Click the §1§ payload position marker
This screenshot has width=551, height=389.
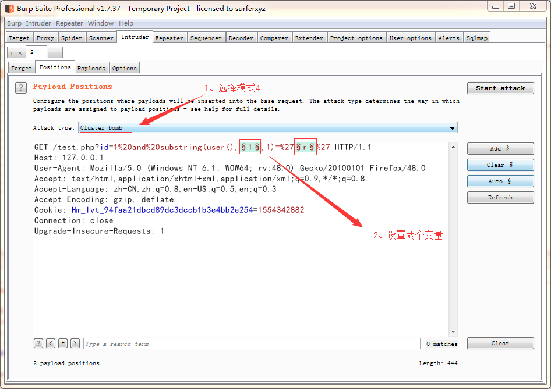pos(250,147)
